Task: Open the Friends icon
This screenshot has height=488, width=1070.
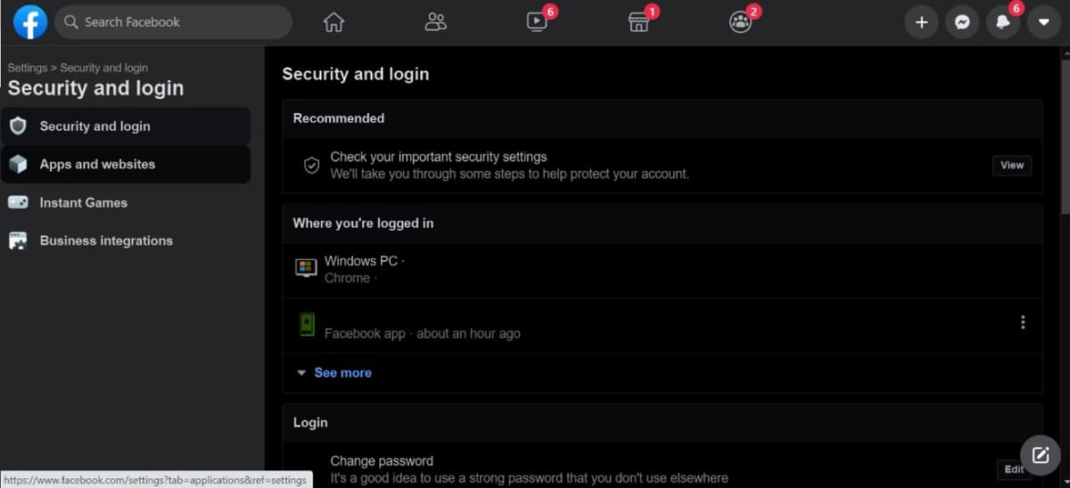Action: 435,22
